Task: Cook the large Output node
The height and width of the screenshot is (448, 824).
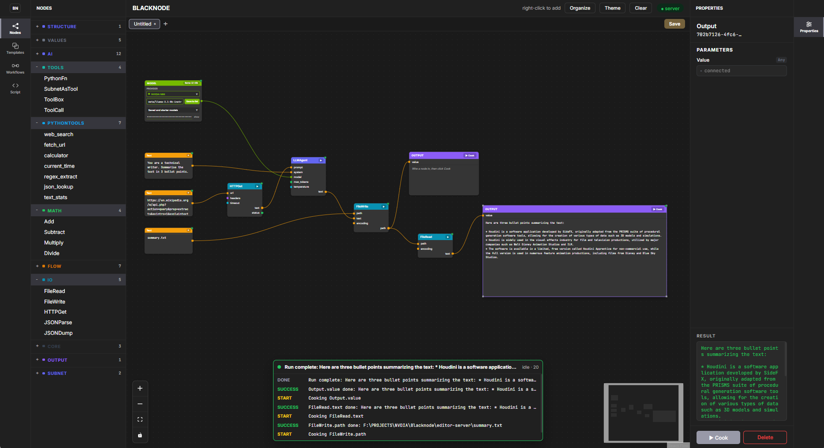Action: [x=657, y=209]
